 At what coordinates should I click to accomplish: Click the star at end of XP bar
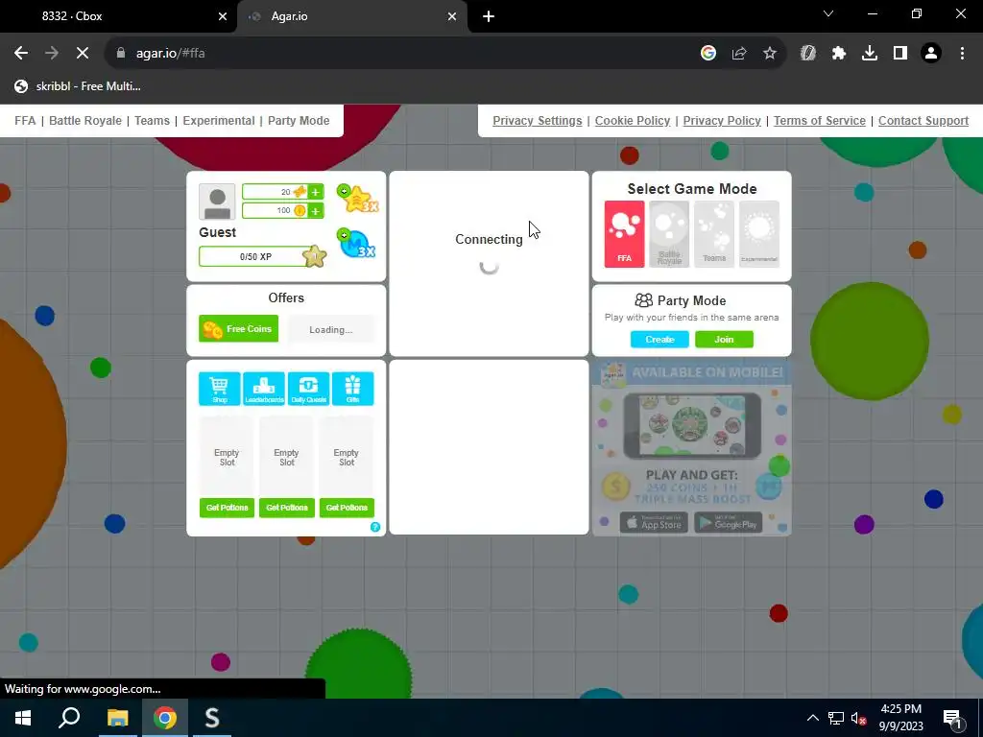314,255
